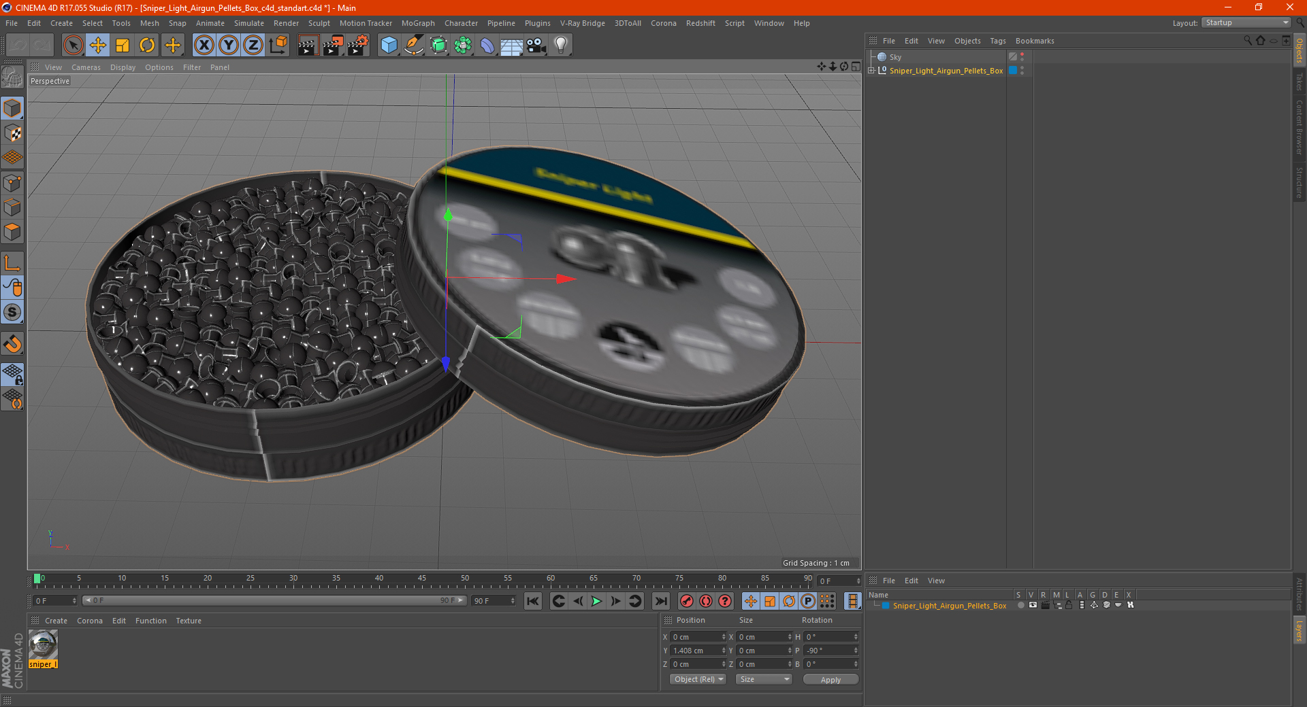The width and height of the screenshot is (1307, 707).
Task: Toggle coordinate system icon
Action: [x=278, y=46]
